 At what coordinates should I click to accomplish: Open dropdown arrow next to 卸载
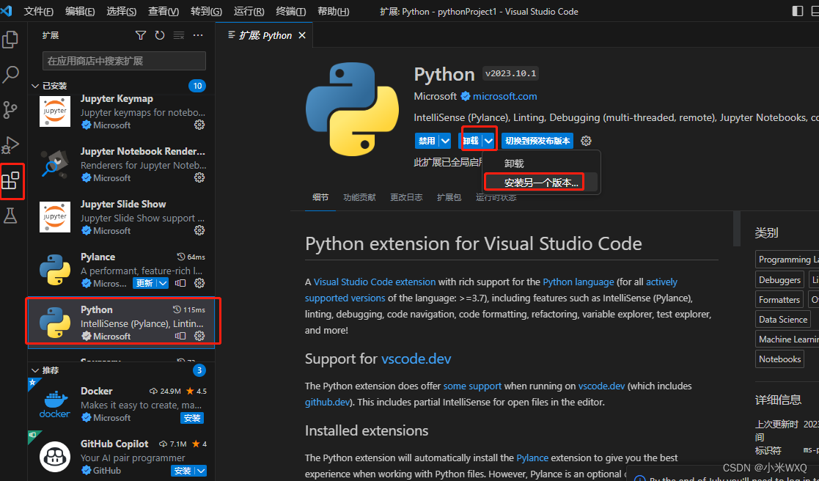coord(488,141)
